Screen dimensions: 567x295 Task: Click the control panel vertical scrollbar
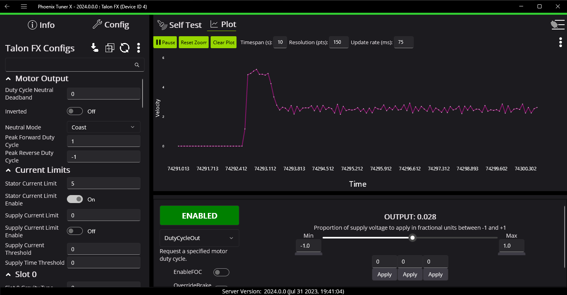pyautogui.click(x=565, y=237)
